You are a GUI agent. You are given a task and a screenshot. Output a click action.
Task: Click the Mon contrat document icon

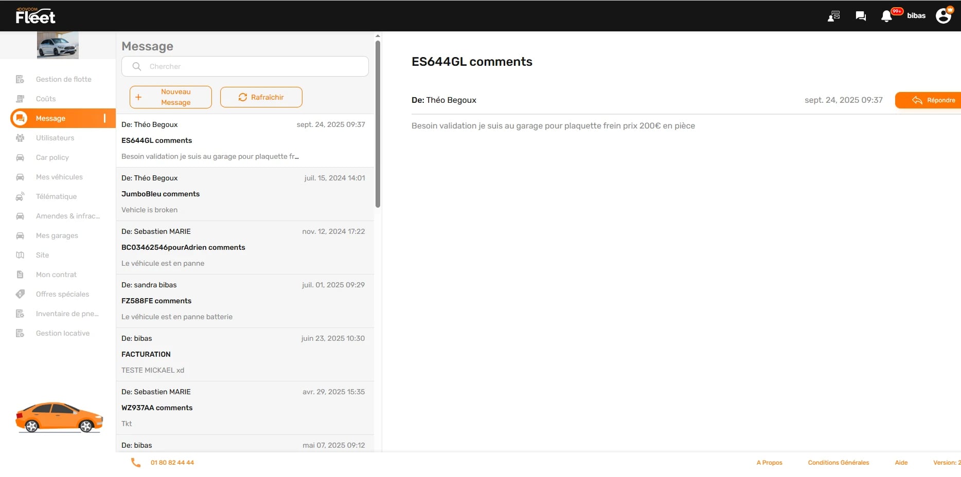(20, 274)
